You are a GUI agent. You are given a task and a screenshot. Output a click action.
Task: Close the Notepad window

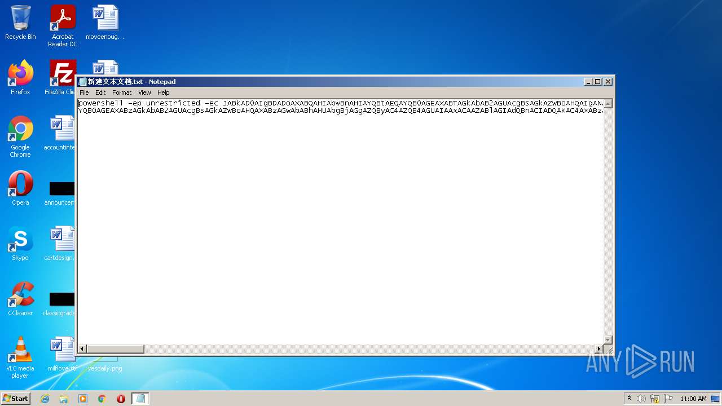coord(608,82)
